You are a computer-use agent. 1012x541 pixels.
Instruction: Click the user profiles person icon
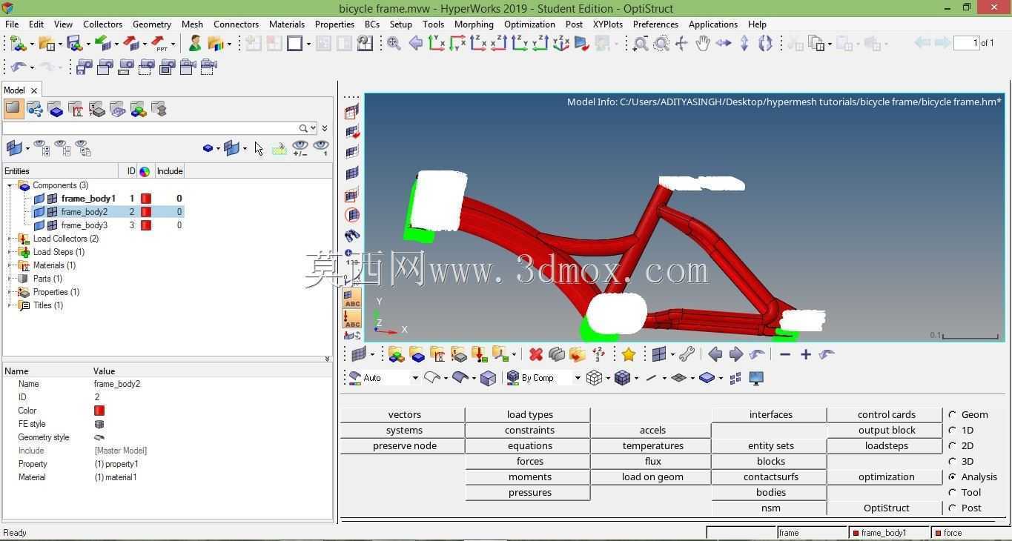point(195,44)
